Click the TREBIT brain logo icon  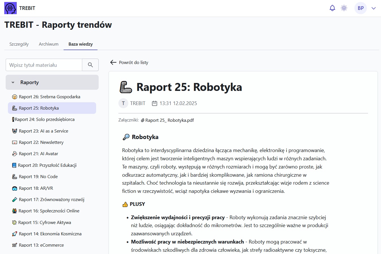coord(10,8)
